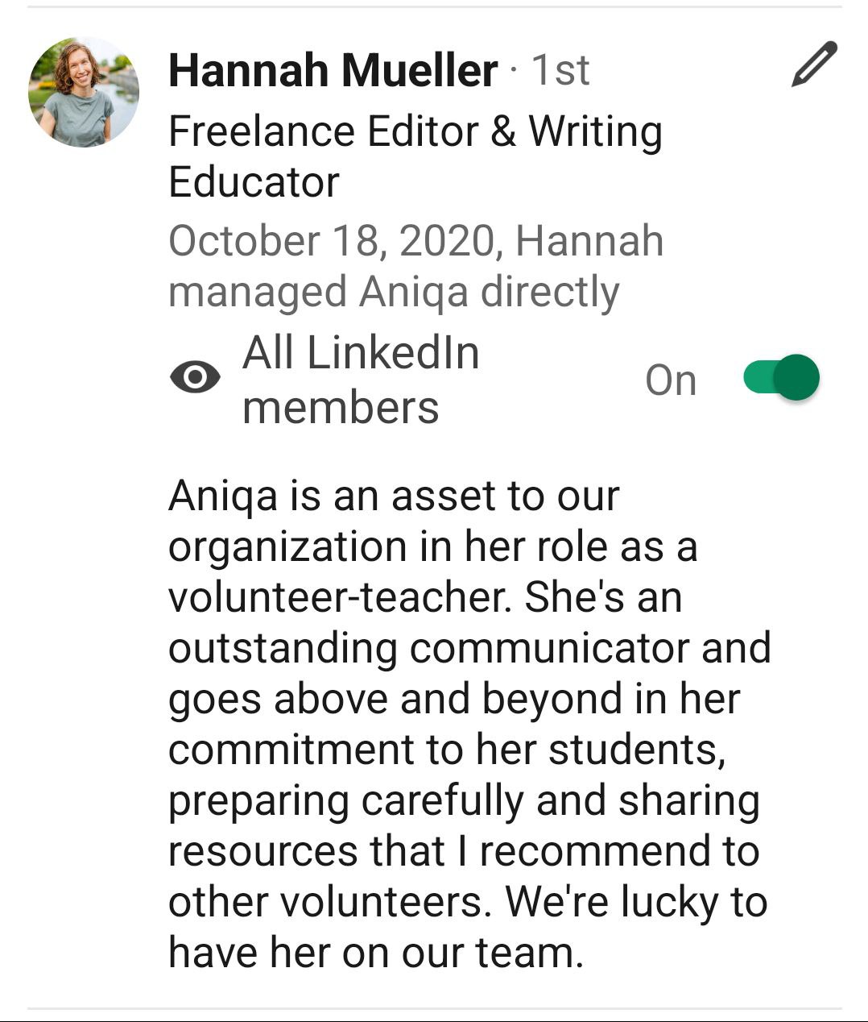Turn off the recommendation visibility switch
Image resolution: width=868 pixels, height=1022 pixels.
[781, 377]
